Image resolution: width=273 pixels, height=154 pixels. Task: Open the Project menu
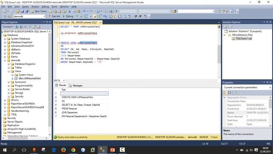[x=35, y=7]
